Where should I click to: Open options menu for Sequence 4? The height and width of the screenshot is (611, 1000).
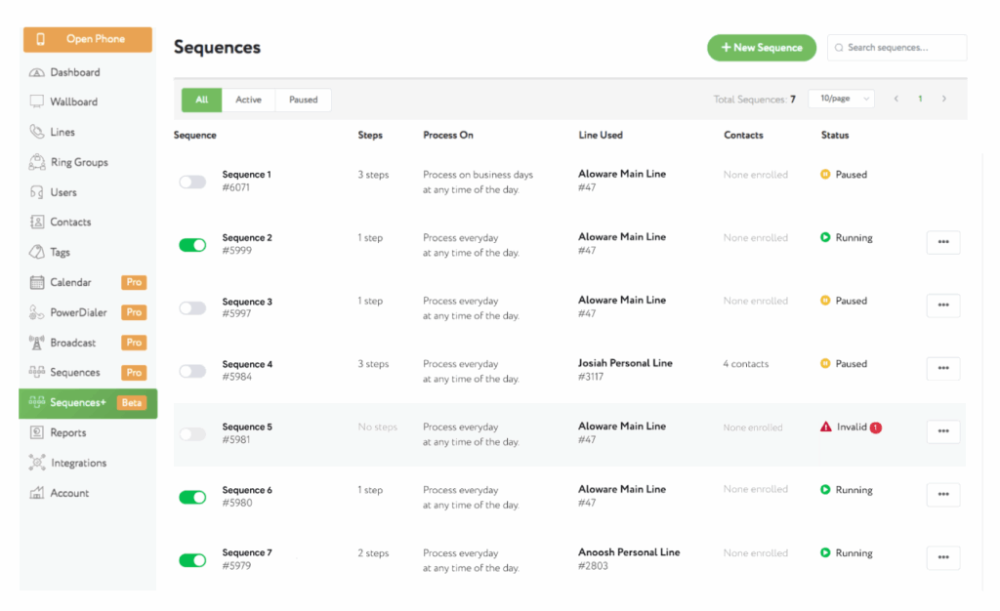942,368
